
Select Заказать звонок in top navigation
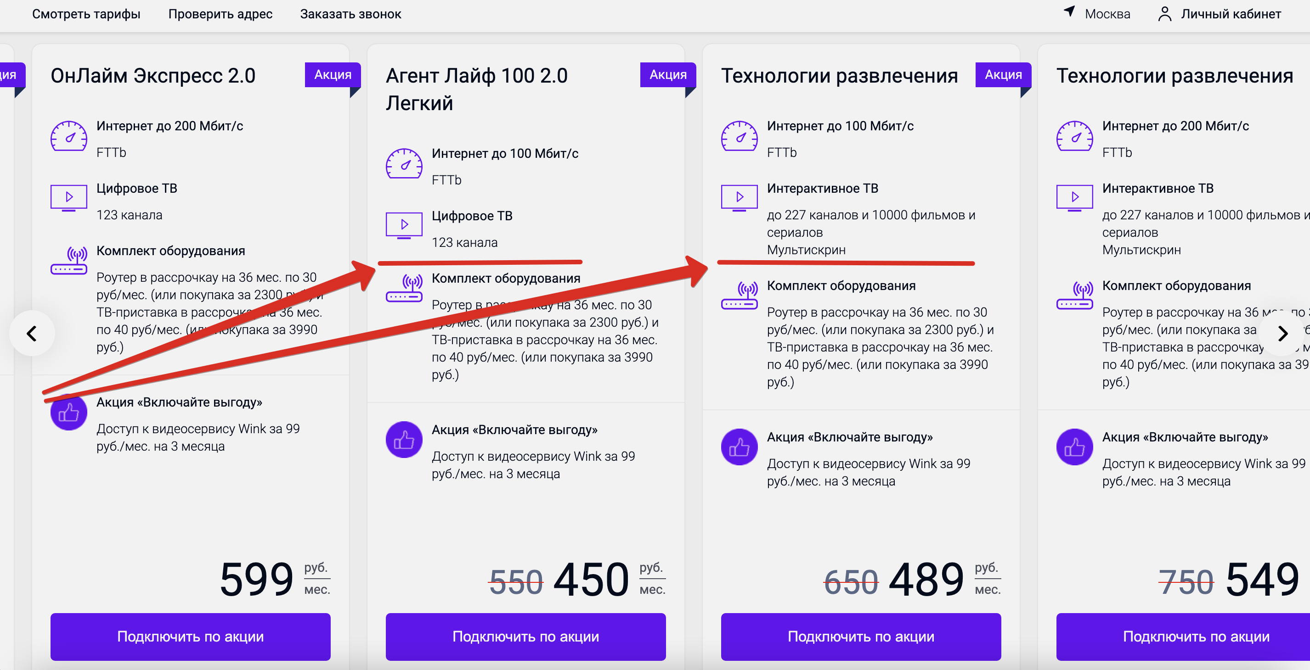[x=350, y=14]
